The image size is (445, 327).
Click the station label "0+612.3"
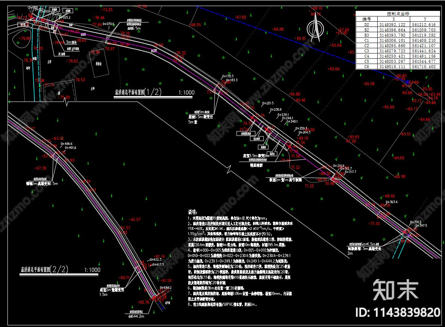pos(156,260)
